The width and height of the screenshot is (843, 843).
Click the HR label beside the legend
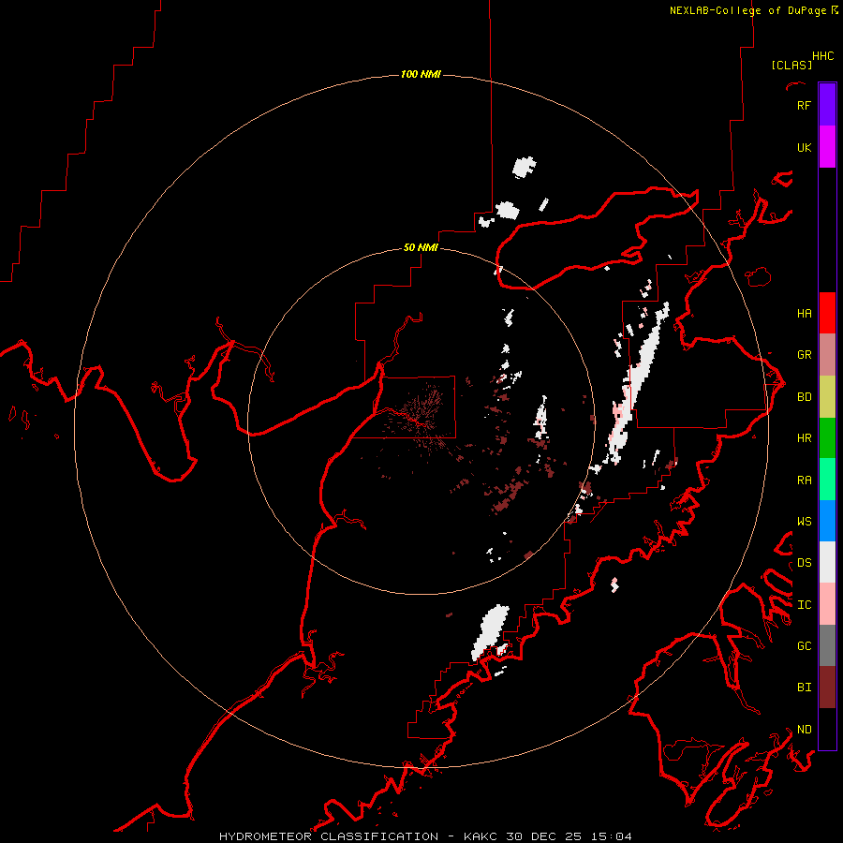click(804, 437)
